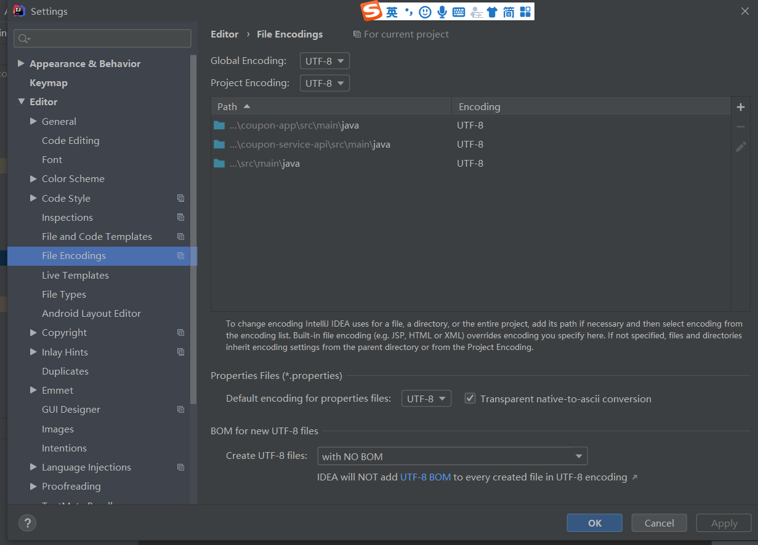Click Sogou simplified Chinese 简 toggle
Image resolution: width=758 pixels, height=545 pixels.
[x=509, y=12]
